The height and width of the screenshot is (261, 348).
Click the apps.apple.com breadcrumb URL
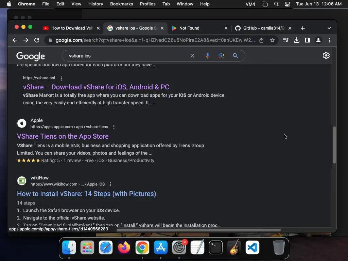tap(69, 127)
